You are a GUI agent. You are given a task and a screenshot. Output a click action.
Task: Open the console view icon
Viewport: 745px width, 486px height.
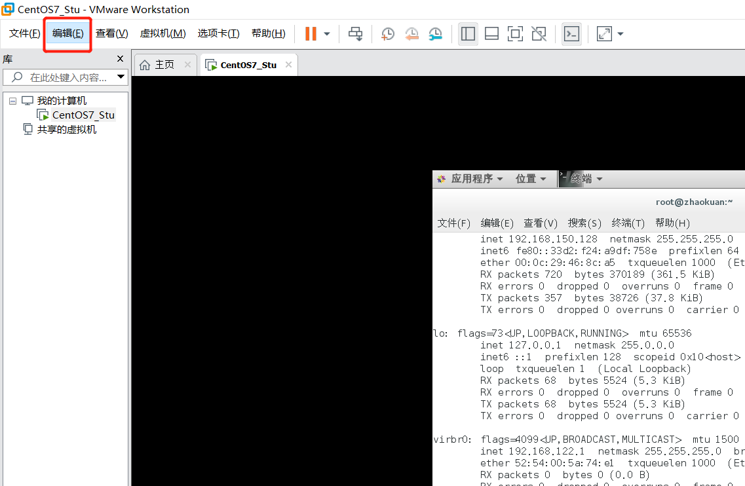coord(571,33)
